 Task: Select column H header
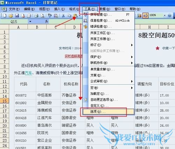click(149, 27)
